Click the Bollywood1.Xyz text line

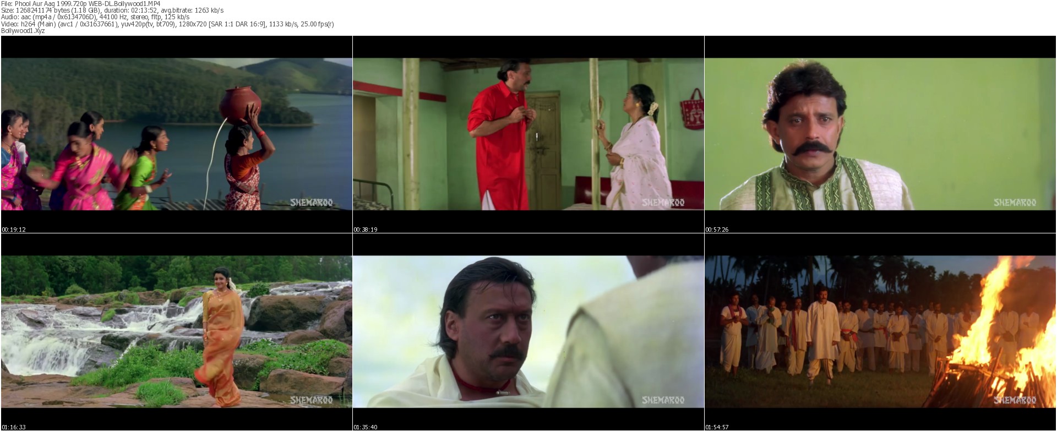tap(23, 31)
